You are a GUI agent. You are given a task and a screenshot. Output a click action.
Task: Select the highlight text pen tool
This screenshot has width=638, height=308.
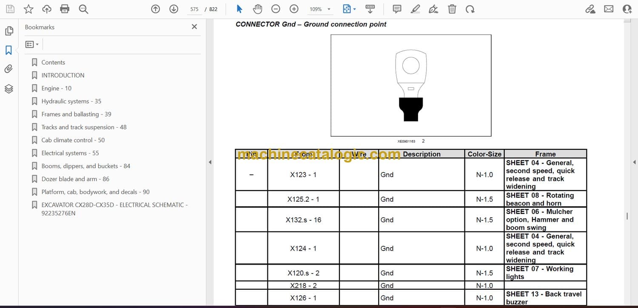pos(416,9)
